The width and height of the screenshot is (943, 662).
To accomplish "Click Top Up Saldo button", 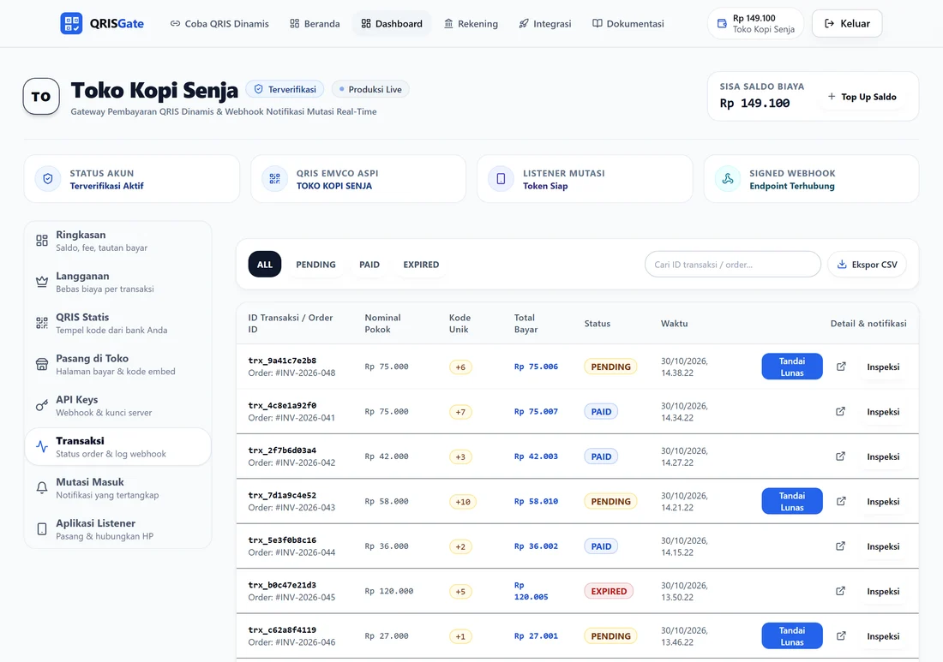I will [x=862, y=96].
